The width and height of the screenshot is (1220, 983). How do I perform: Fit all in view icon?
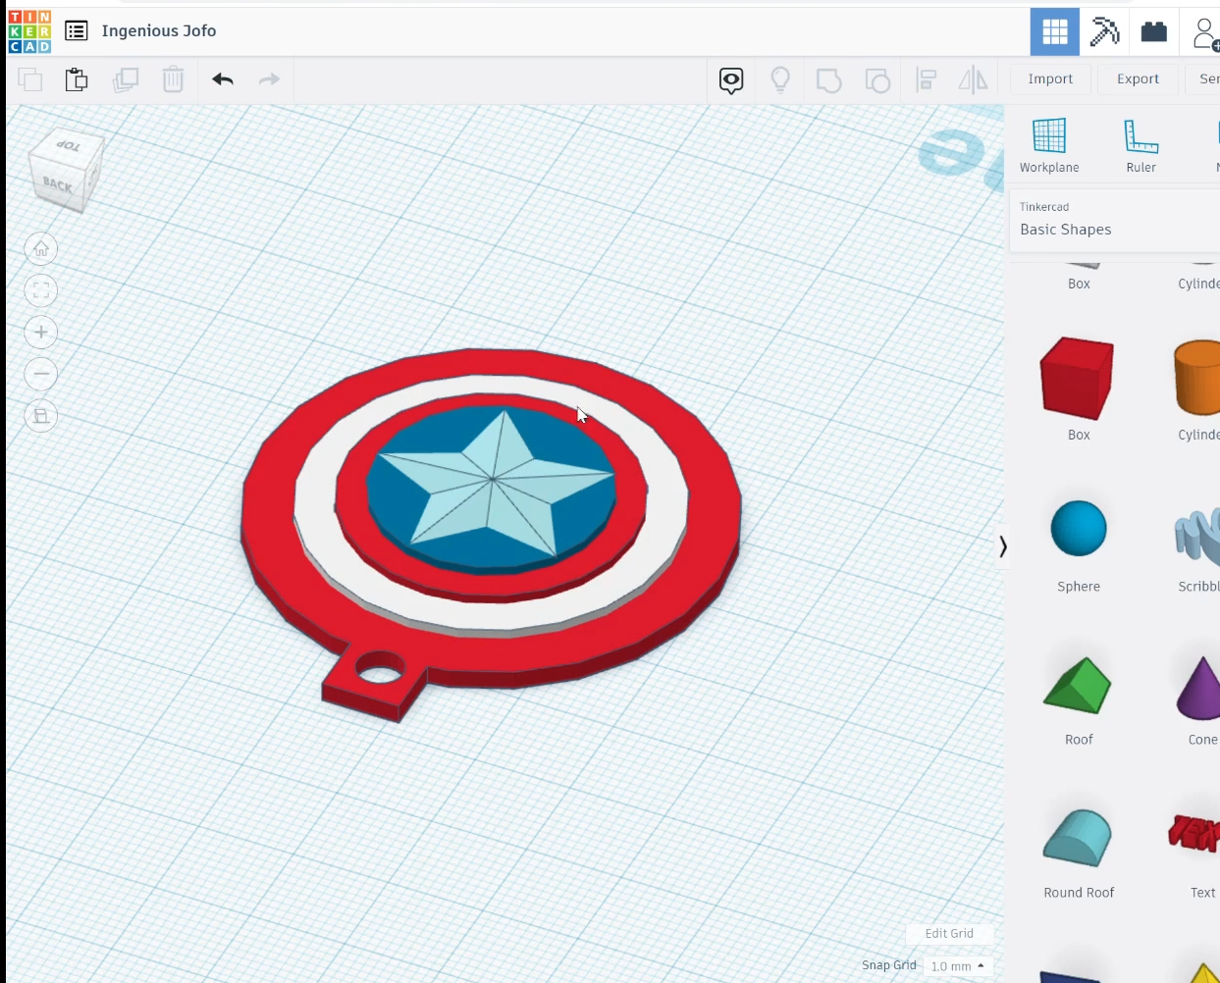click(41, 290)
